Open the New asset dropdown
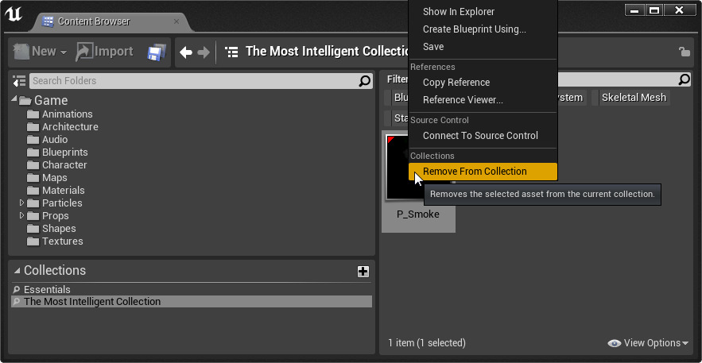This screenshot has width=702, height=363. coord(40,52)
